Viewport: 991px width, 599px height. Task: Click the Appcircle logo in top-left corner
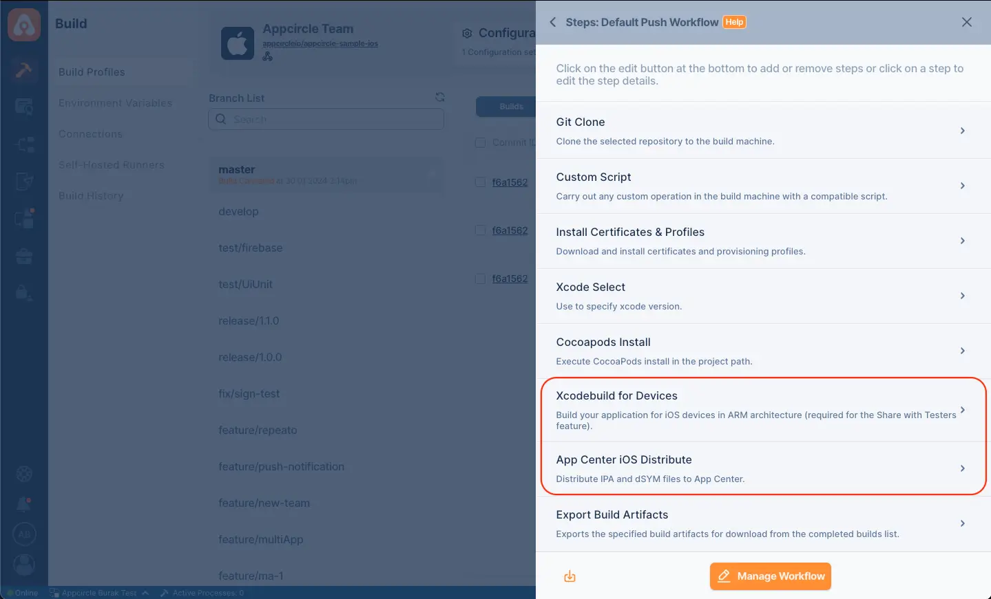24,25
